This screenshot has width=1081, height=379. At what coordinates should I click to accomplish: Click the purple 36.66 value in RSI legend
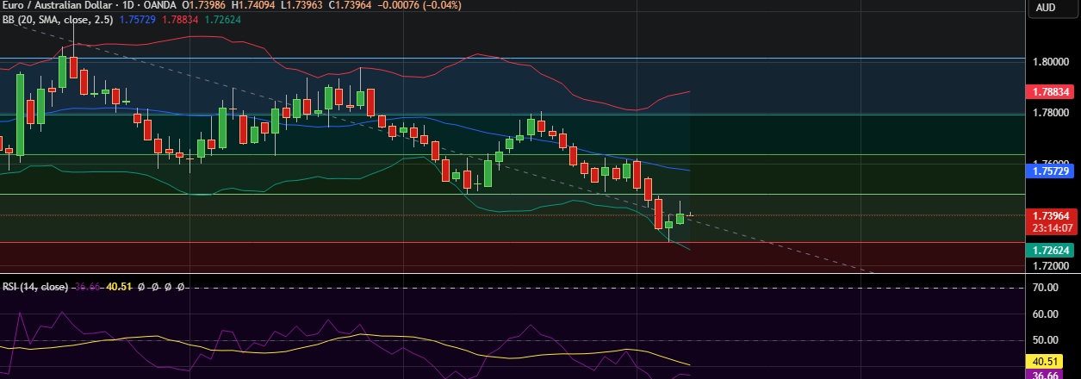(x=86, y=287)
